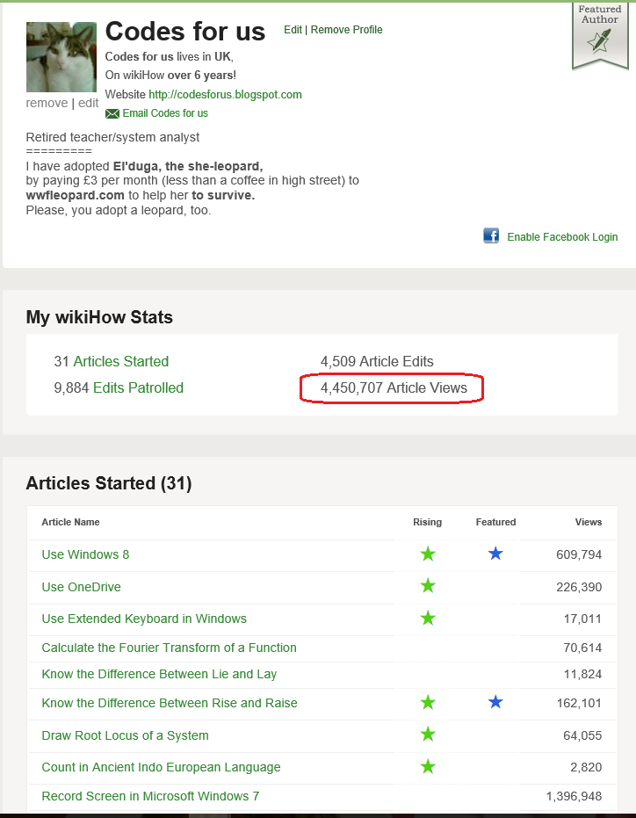The width and height of the screenshot is (636, 818).
Task: Click the Featured Author badge icon
Action: click(x=600, y=35)
